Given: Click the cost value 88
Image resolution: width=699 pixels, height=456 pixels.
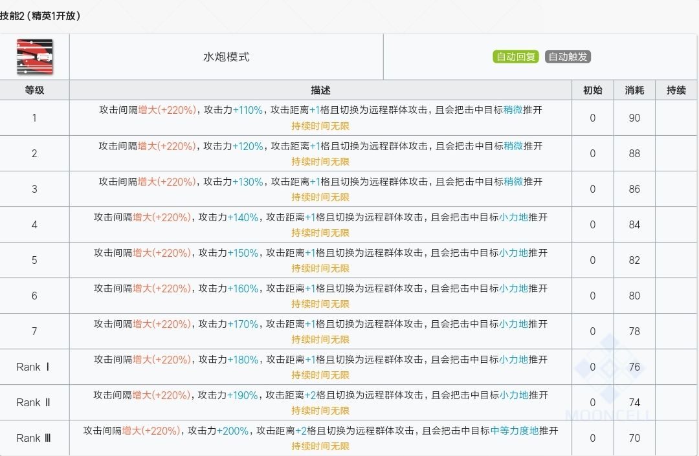Looking at the screenshot, I should [x=634, y=154].
